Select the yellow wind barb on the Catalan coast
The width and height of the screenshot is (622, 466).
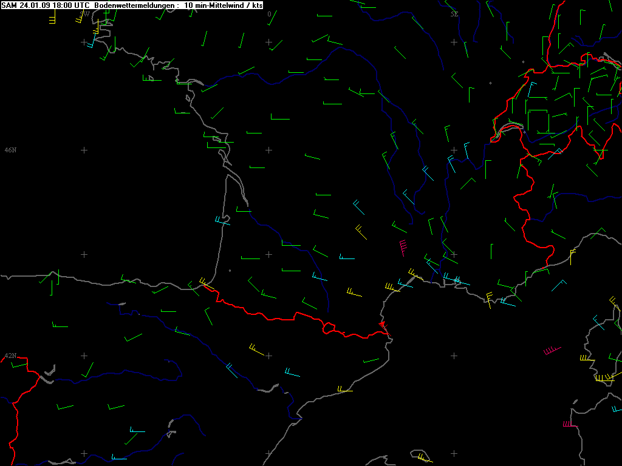tap(344, 390)
